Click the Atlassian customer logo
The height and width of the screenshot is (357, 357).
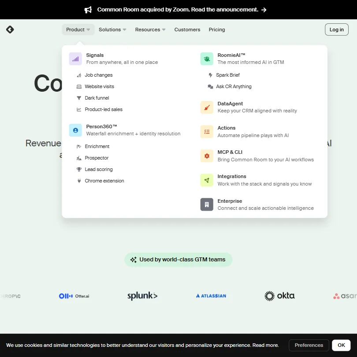click(211, 296)
